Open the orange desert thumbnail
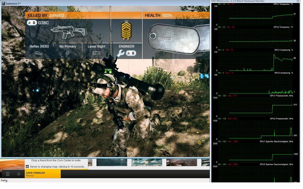The width and height of the screenshot is (303, 189). 12,164
